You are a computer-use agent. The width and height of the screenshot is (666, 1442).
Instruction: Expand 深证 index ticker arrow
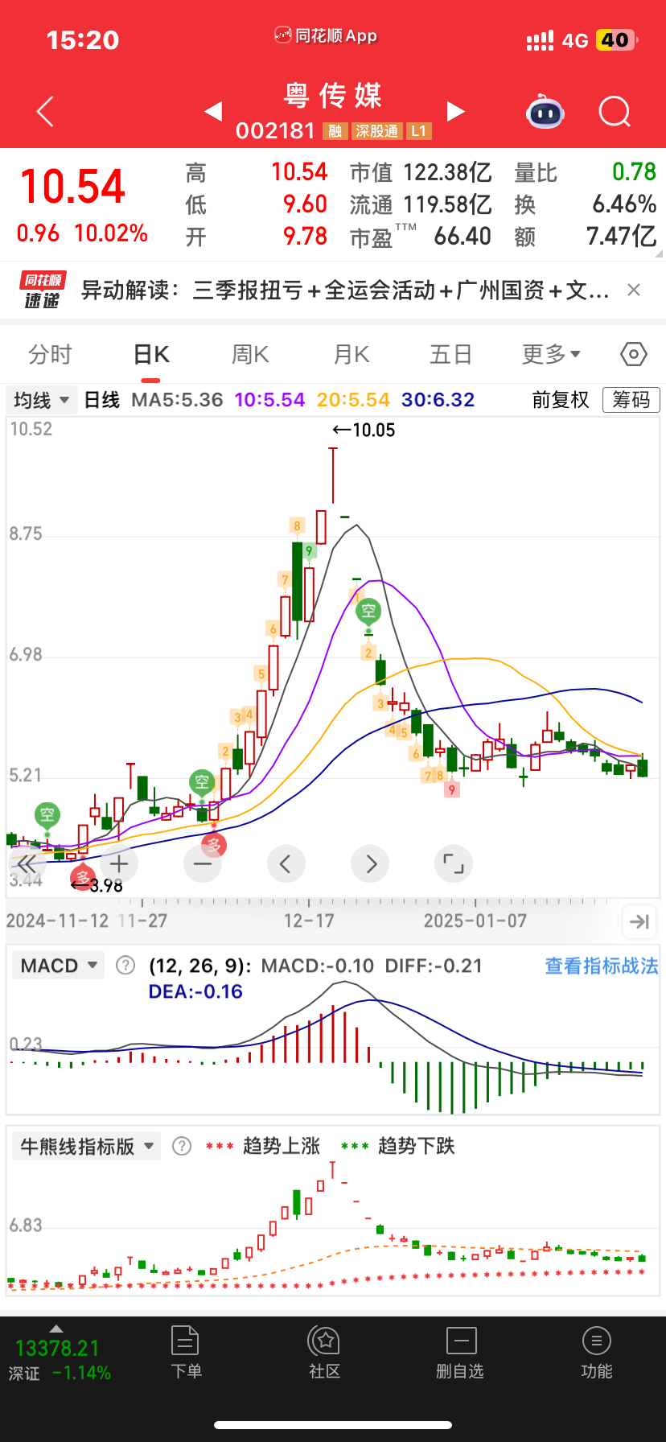(x=55, y=1328)
